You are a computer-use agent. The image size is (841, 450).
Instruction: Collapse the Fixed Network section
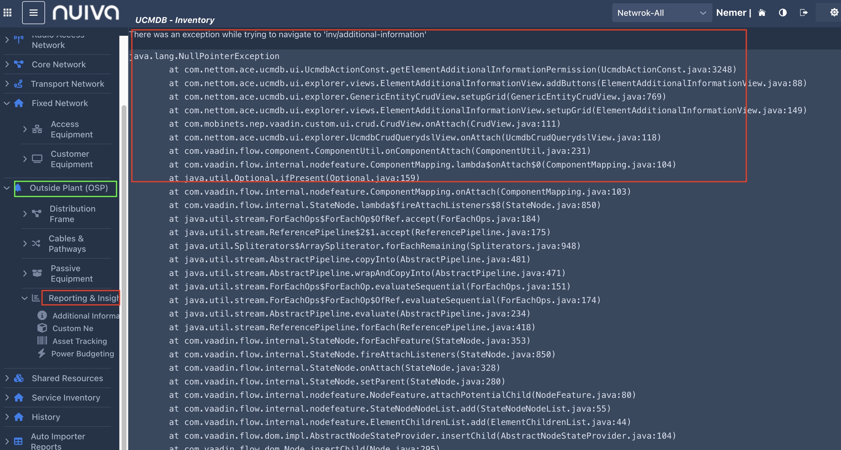pyautogui.click(x=7, y=103)
